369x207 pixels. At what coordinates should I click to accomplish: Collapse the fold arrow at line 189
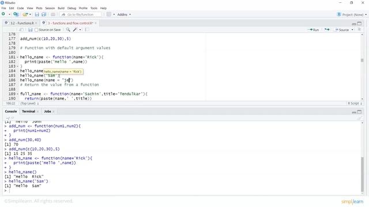point(17,94)
